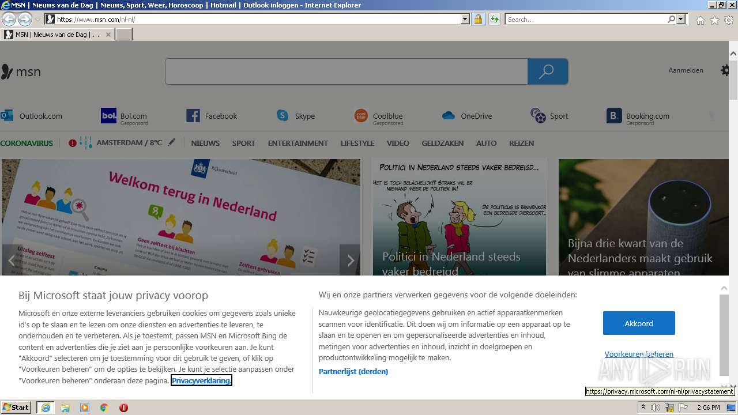Click the red weather alert icon
The height and width of the screenshot is (415, 738).
point(73,143)
